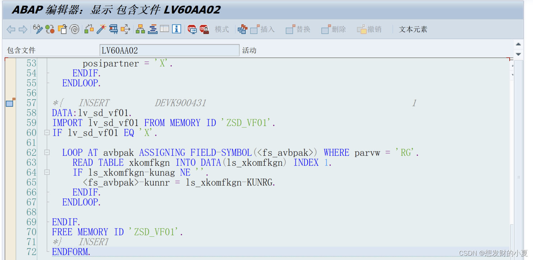Screen dimensions: 533x260
Task: Toggle display/change mode with glasses-pencil icon
Action: tap(38, 29)
